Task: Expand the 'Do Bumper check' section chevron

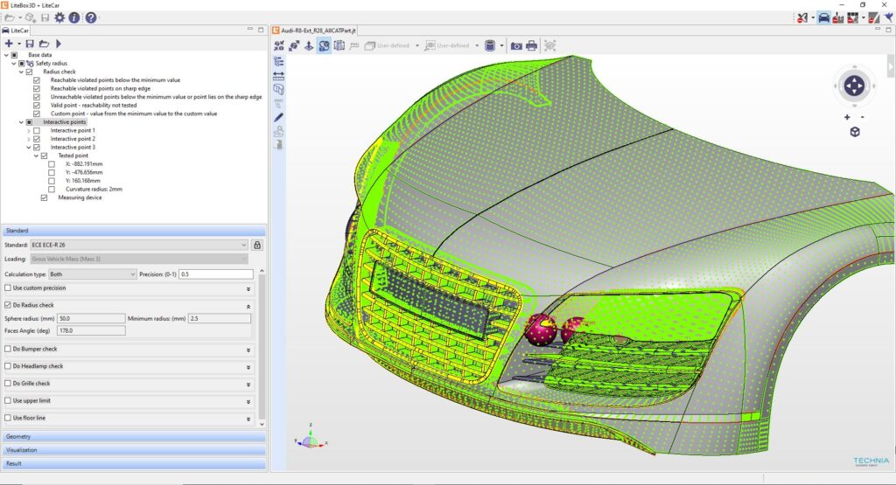Action: coord(248,350)
